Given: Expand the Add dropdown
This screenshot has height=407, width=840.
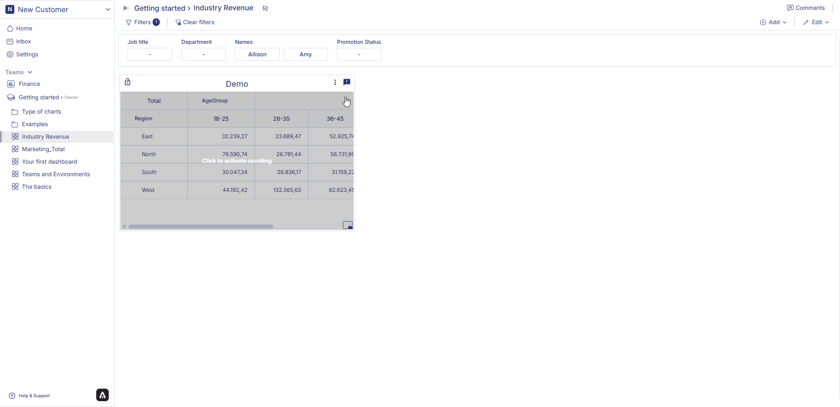Looking at the screenshot, I should (773, 22).
